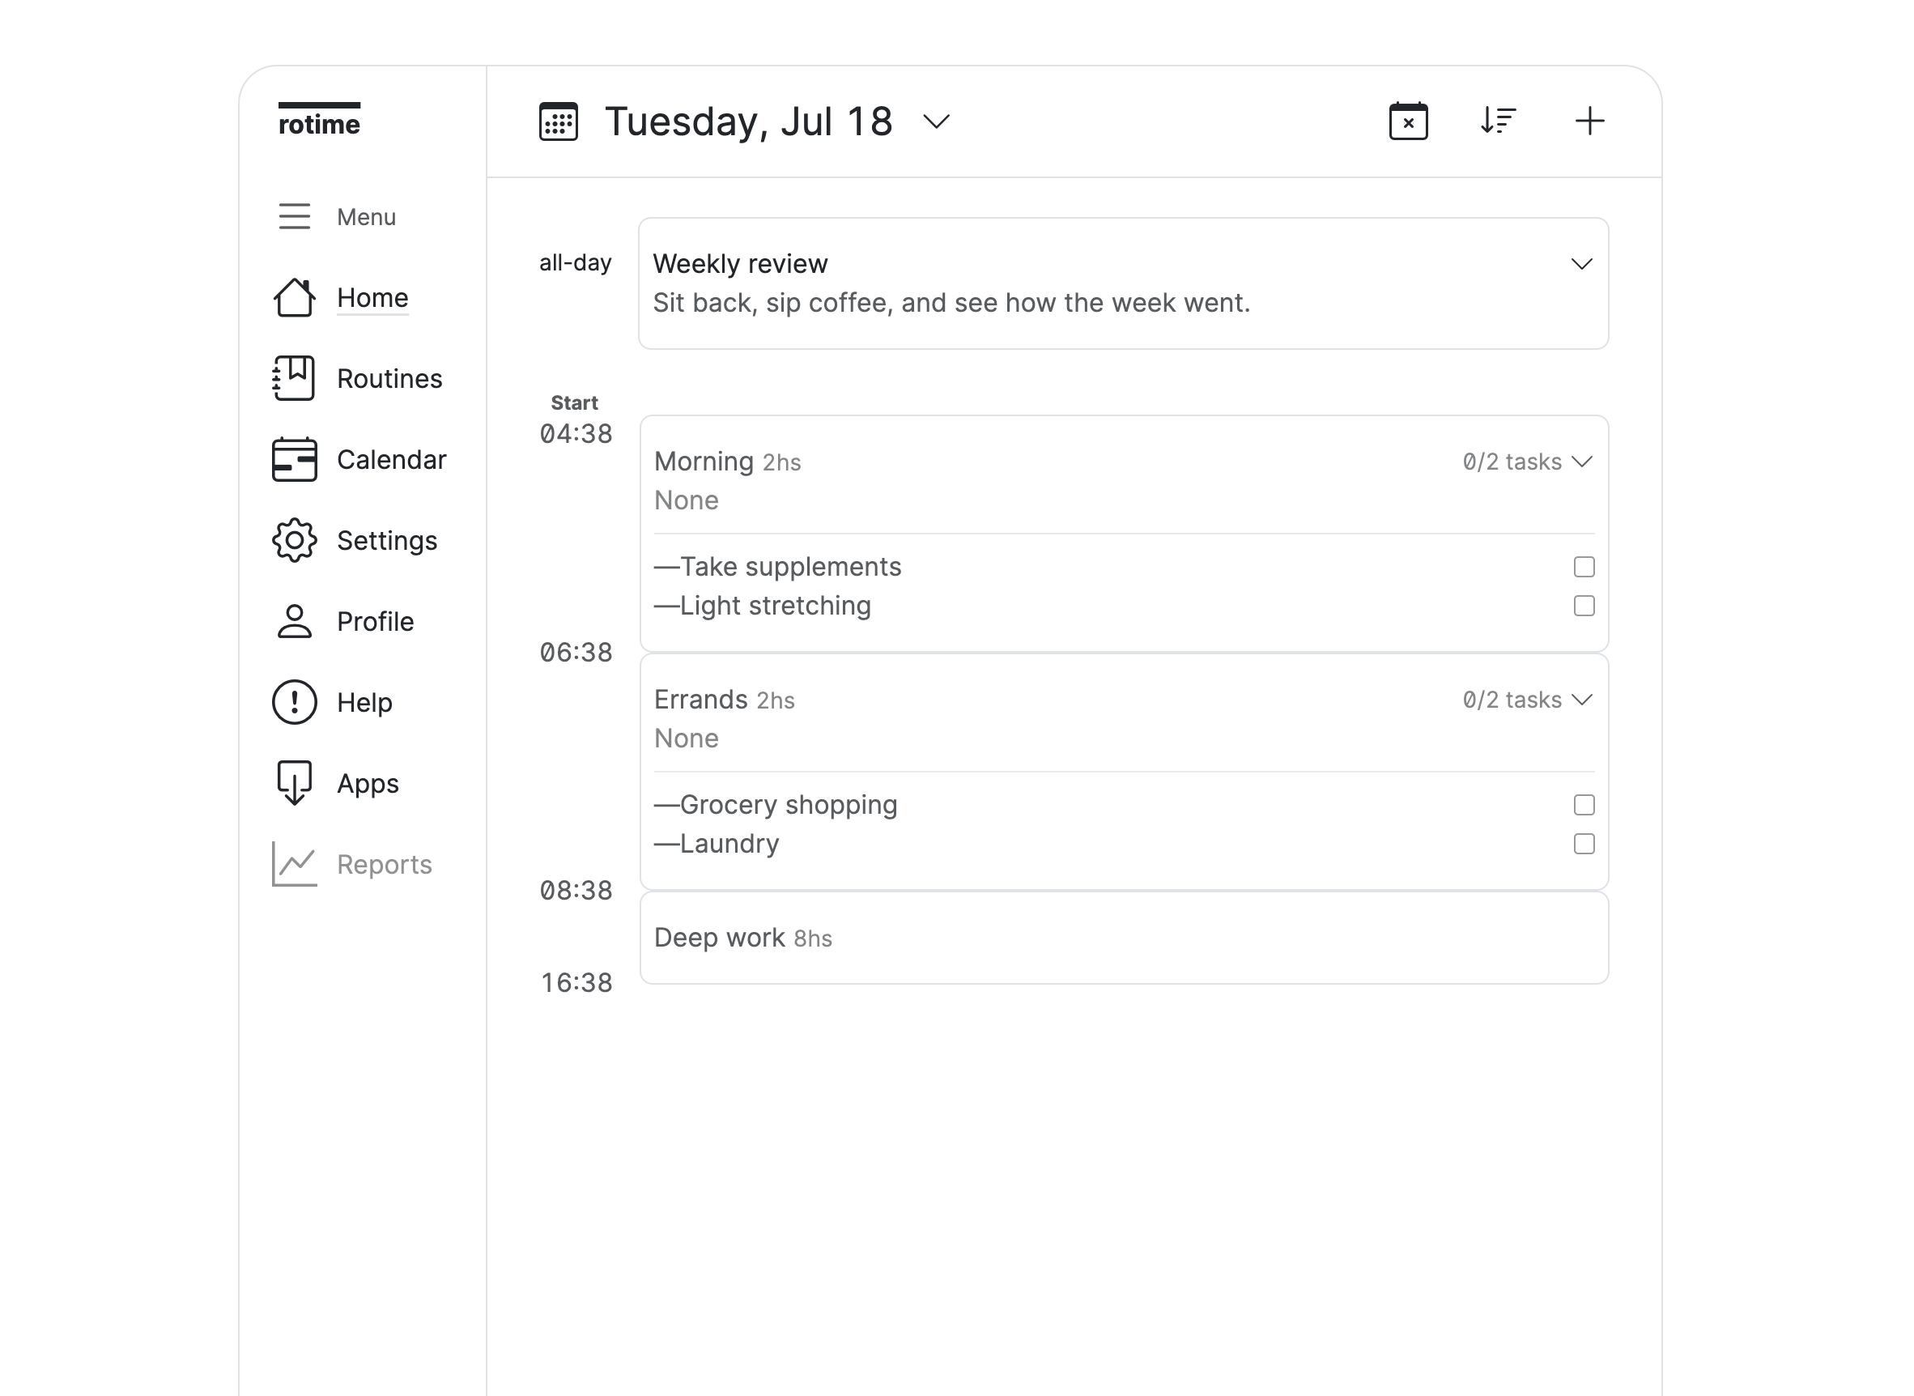This screenshot has height=1396, width=1914.
Task: Check the Grocery shopping task
Action: [x=1584, y=806]
